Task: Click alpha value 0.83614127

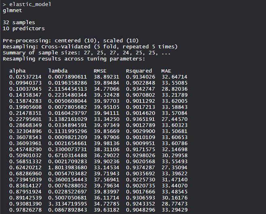Action: [25, 186]
